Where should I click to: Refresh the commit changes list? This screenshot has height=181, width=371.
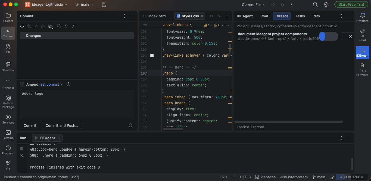[x=22, y=26]
